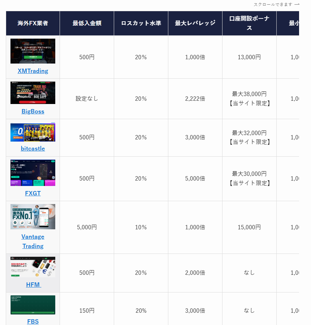Select the 口座開設ボーナス column header
Screen dimensions: 311x325
(249, 23)
